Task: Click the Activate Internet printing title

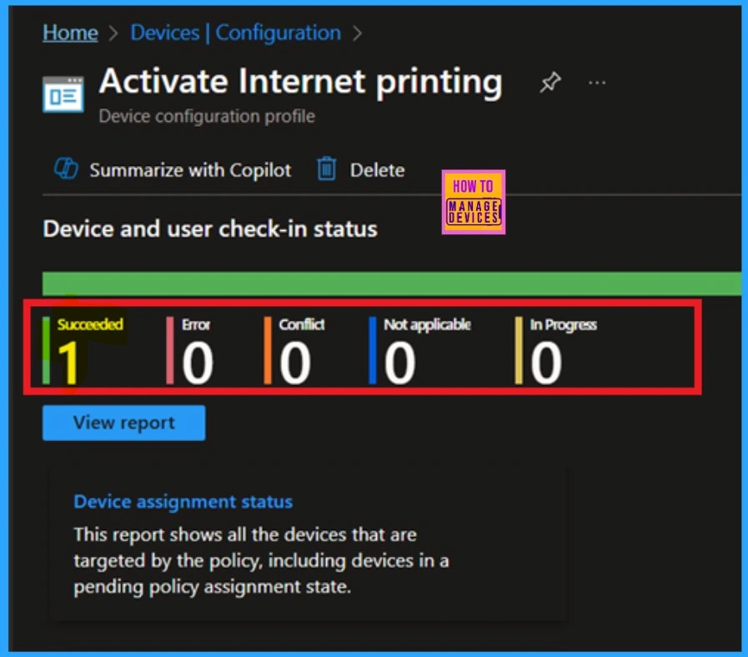Action: [300, 83]
